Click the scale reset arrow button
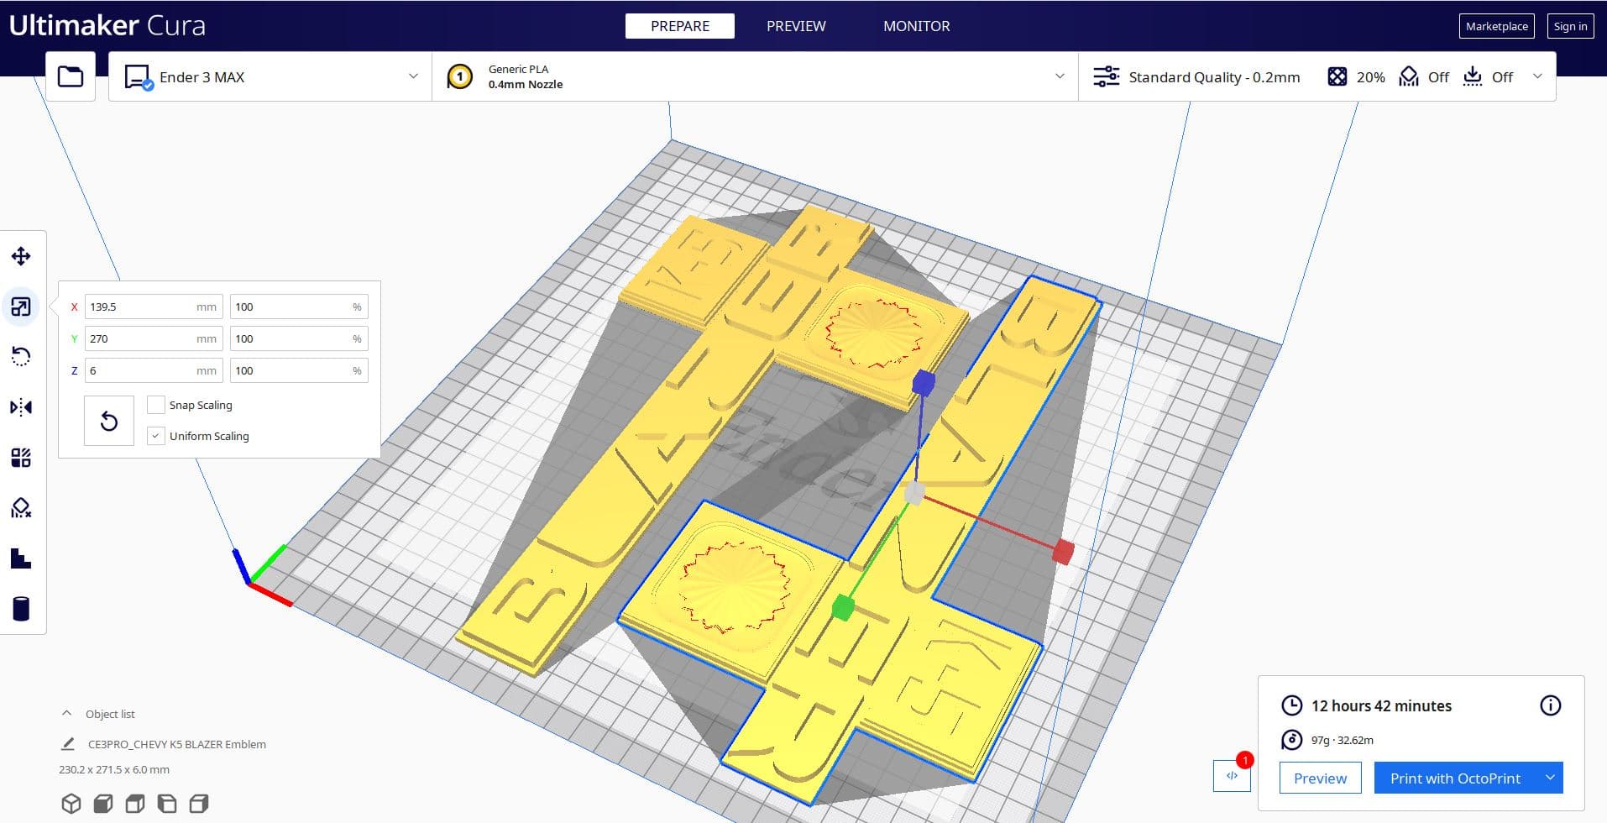The height and width of the screenshot is (823, 1607). [x=109, y=421]
